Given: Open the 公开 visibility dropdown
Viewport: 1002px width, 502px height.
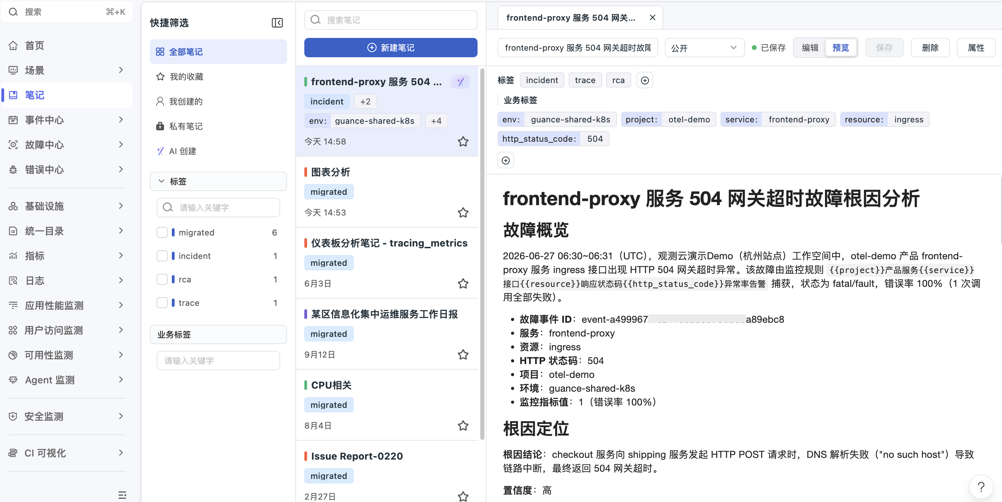Looking at the screenshot, I should point(705,48).
